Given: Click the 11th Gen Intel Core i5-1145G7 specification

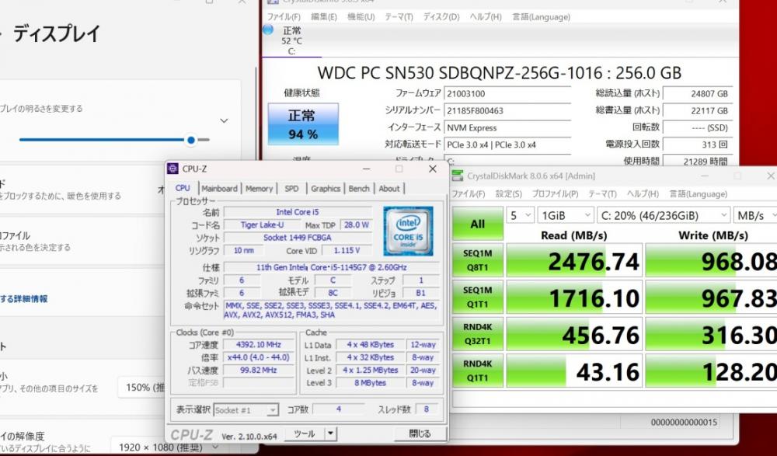Looking at the screenshot, I should coord(332,267).
